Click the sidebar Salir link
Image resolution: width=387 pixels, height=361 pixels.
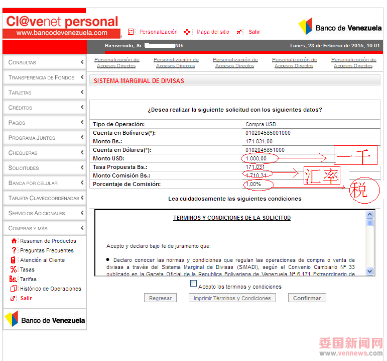coord(26,299)
